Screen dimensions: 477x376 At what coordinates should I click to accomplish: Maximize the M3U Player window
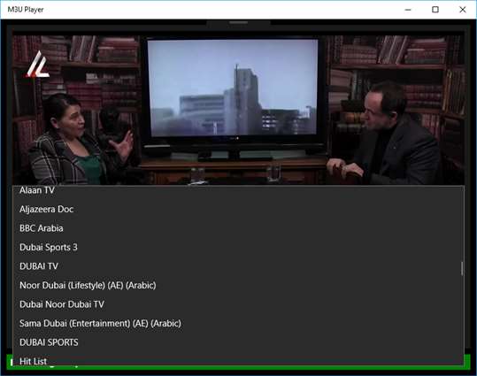[435, 10]
